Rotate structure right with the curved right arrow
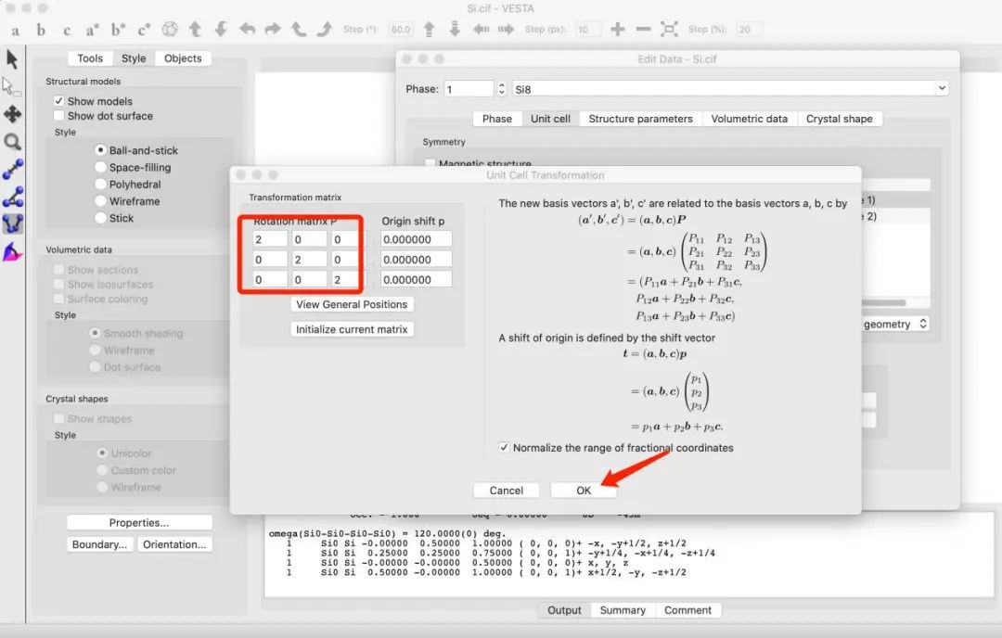The image size is (1002, 638). click(273, 29)
